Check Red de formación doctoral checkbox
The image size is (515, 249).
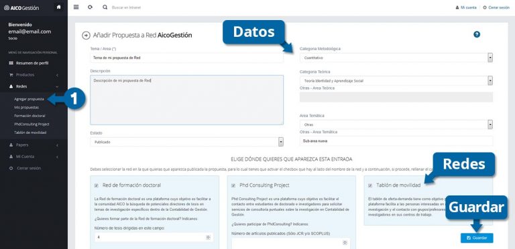97,185
